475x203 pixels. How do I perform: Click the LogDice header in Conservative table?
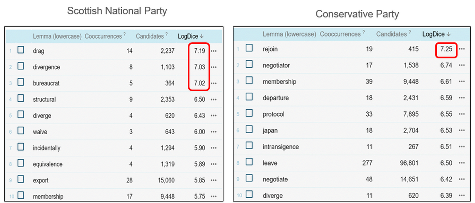(434, 34)
